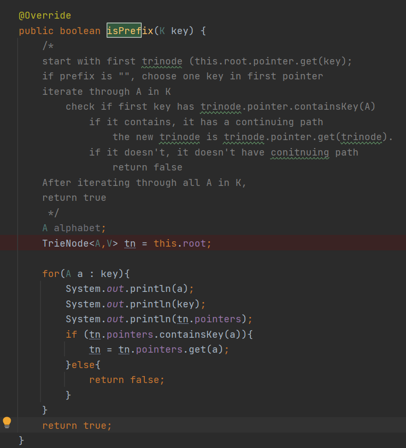Click 'if prefix is ""' comment line

pyautogui.click(x=183, y=77)
